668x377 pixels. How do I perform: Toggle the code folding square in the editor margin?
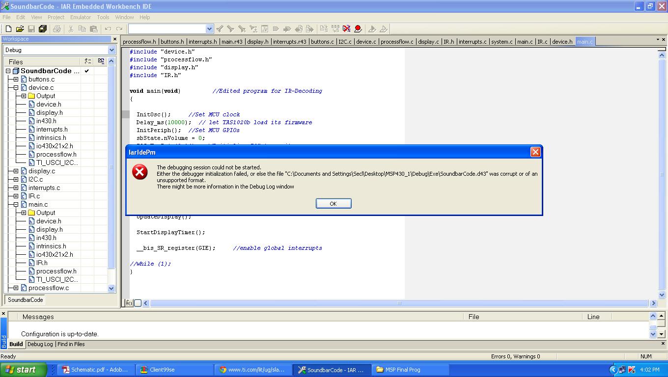pos(138,303)
